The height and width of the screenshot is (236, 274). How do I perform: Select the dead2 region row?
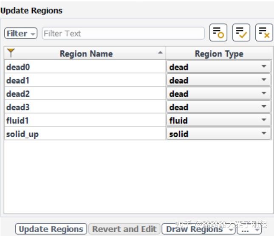[x=85, y=94]
